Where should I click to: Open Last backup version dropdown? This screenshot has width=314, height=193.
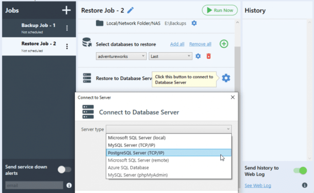coord(171,56)
